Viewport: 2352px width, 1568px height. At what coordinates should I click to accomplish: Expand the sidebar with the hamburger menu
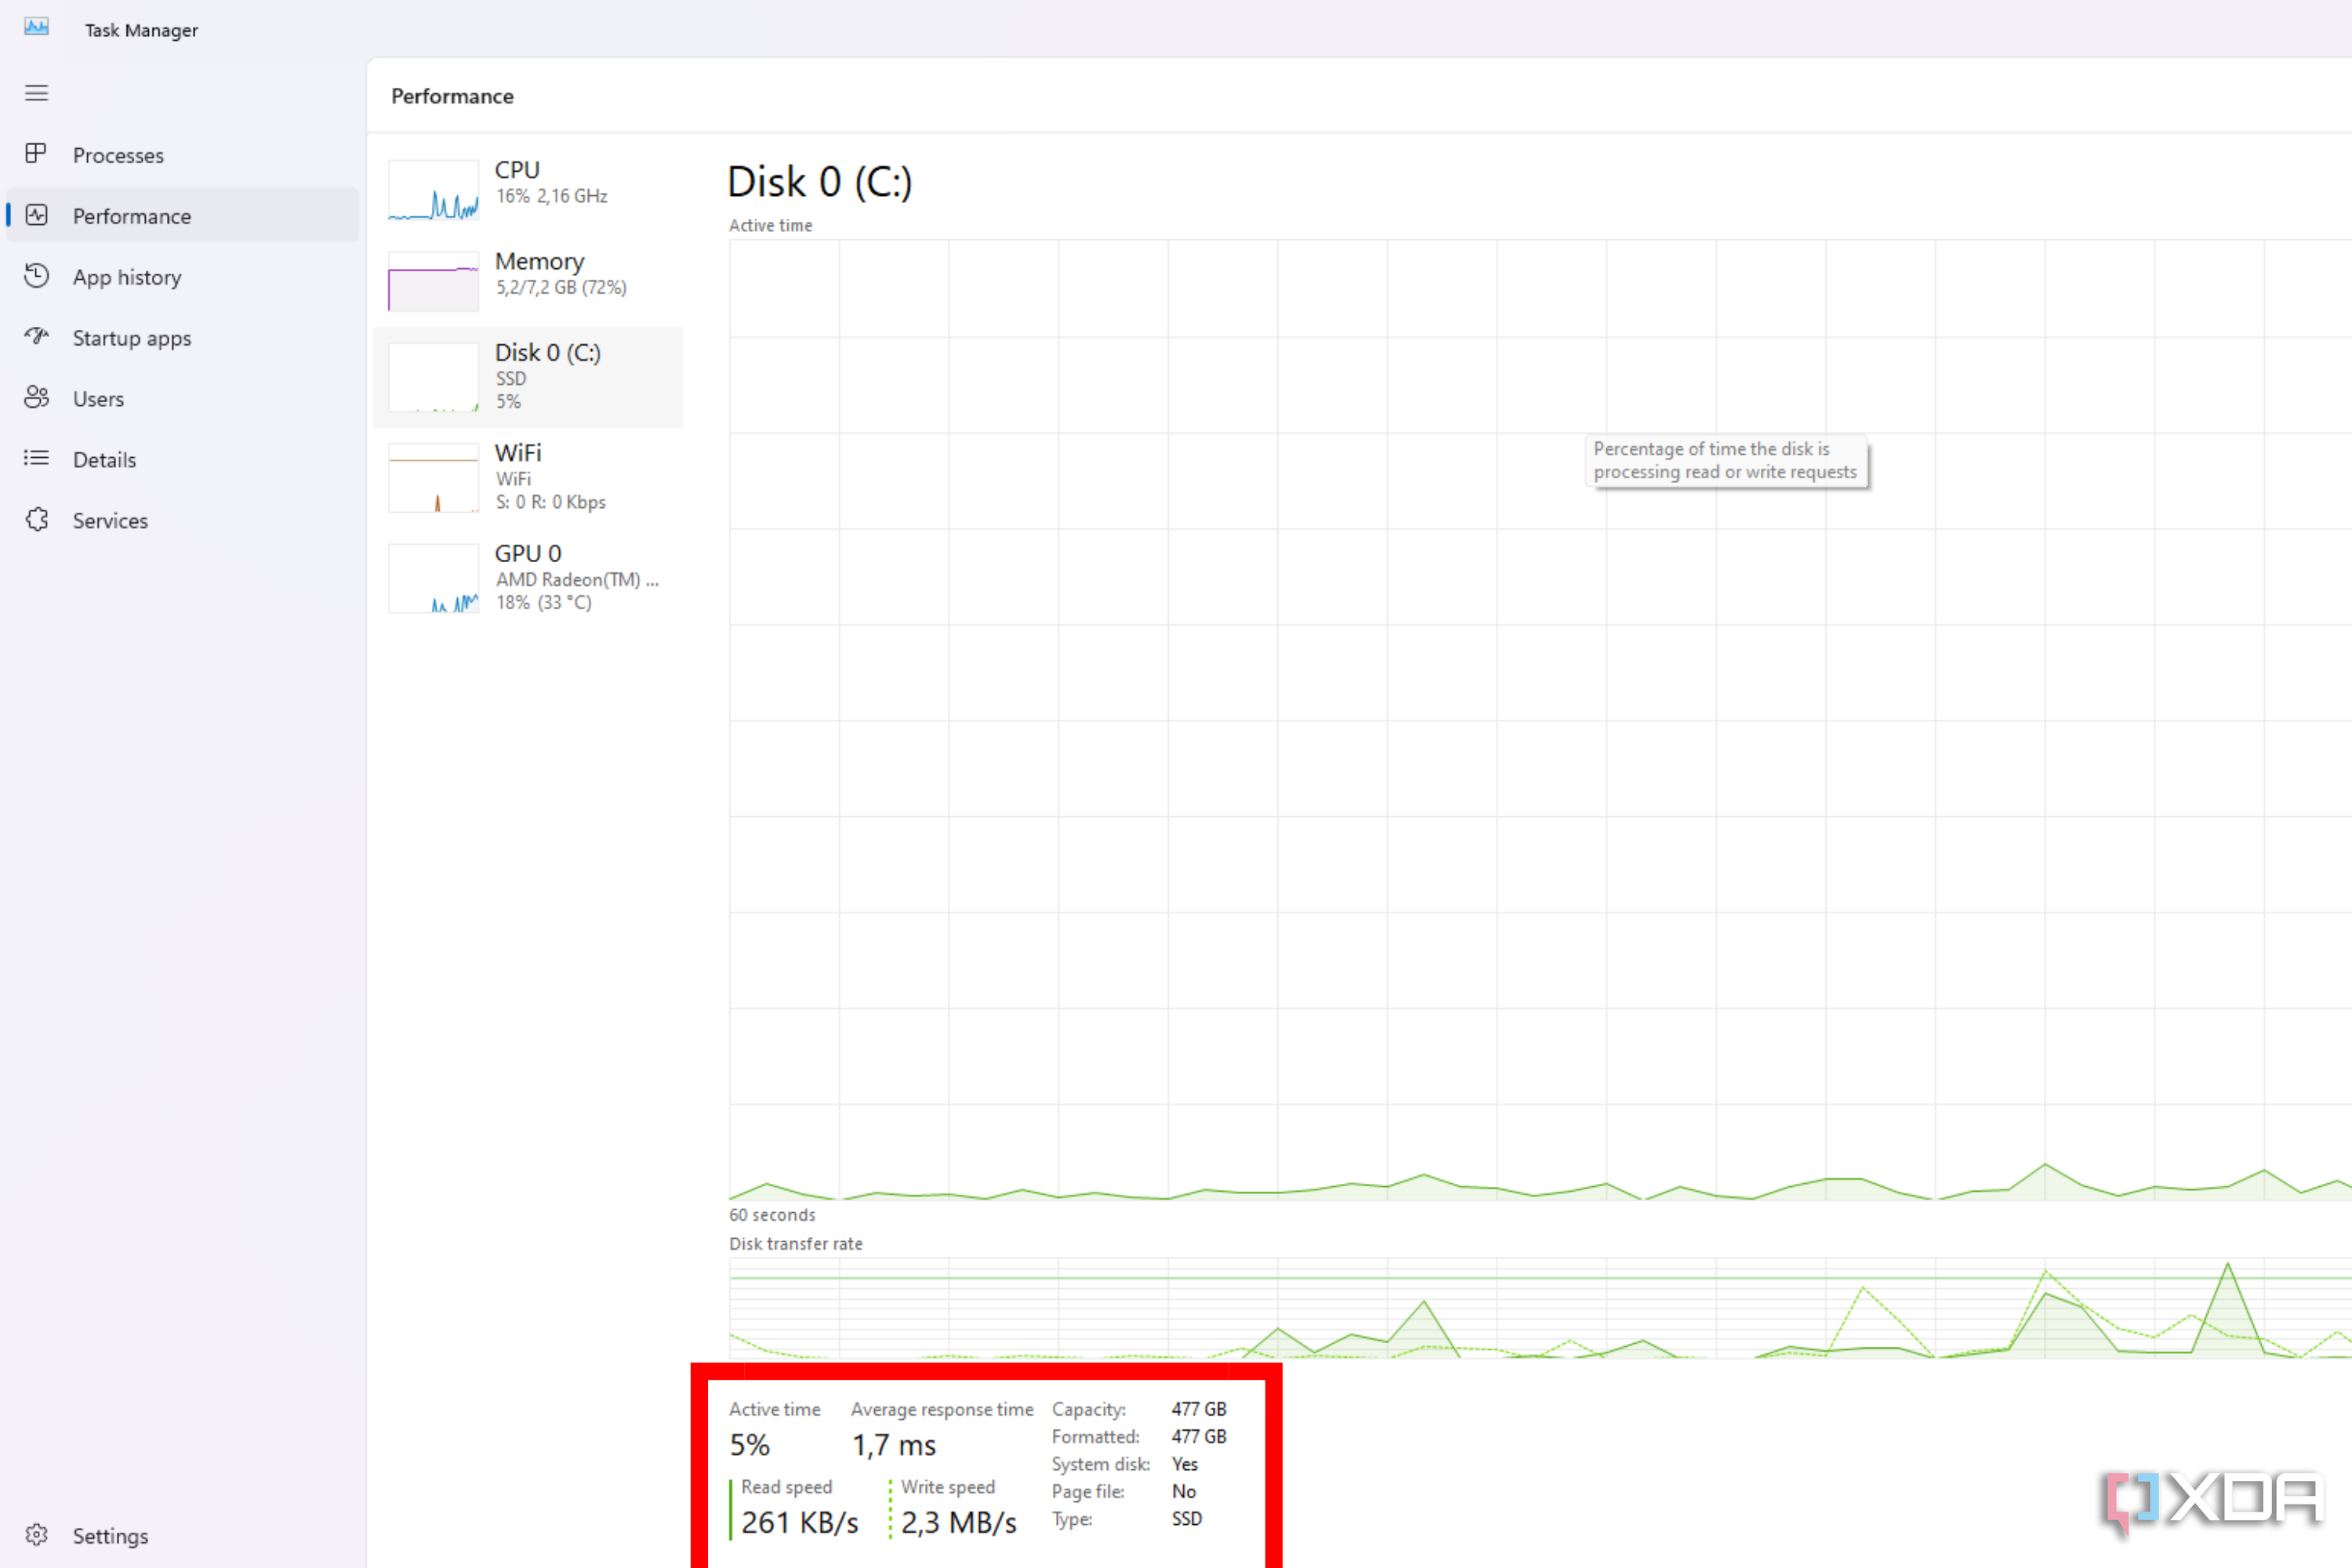(x=37, y=93)
